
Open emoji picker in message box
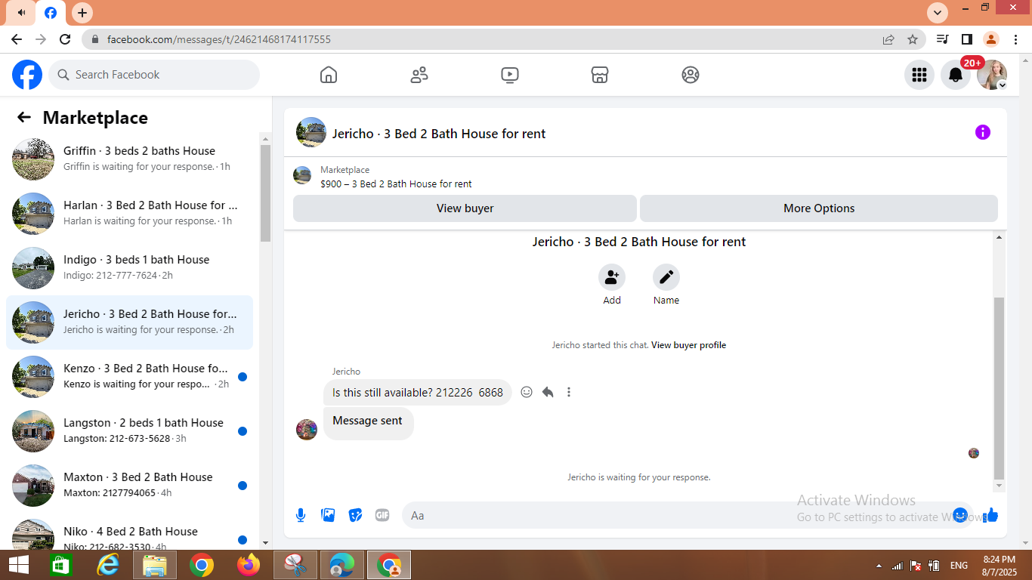tap(960, 515)
